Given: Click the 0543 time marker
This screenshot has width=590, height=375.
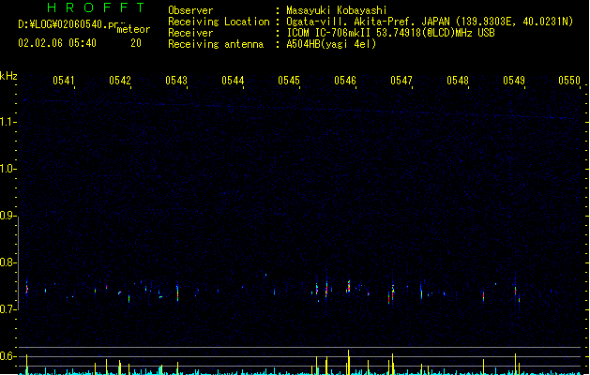Looking at the screenshot, I should pos(176,81).
